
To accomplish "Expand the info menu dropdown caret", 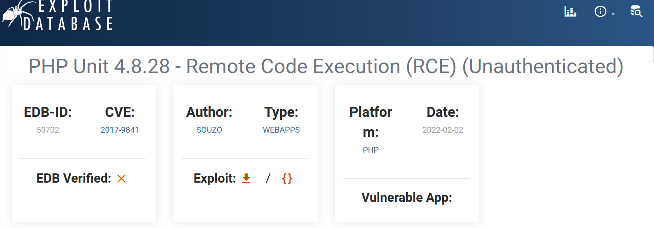I will tap(613, 14).
